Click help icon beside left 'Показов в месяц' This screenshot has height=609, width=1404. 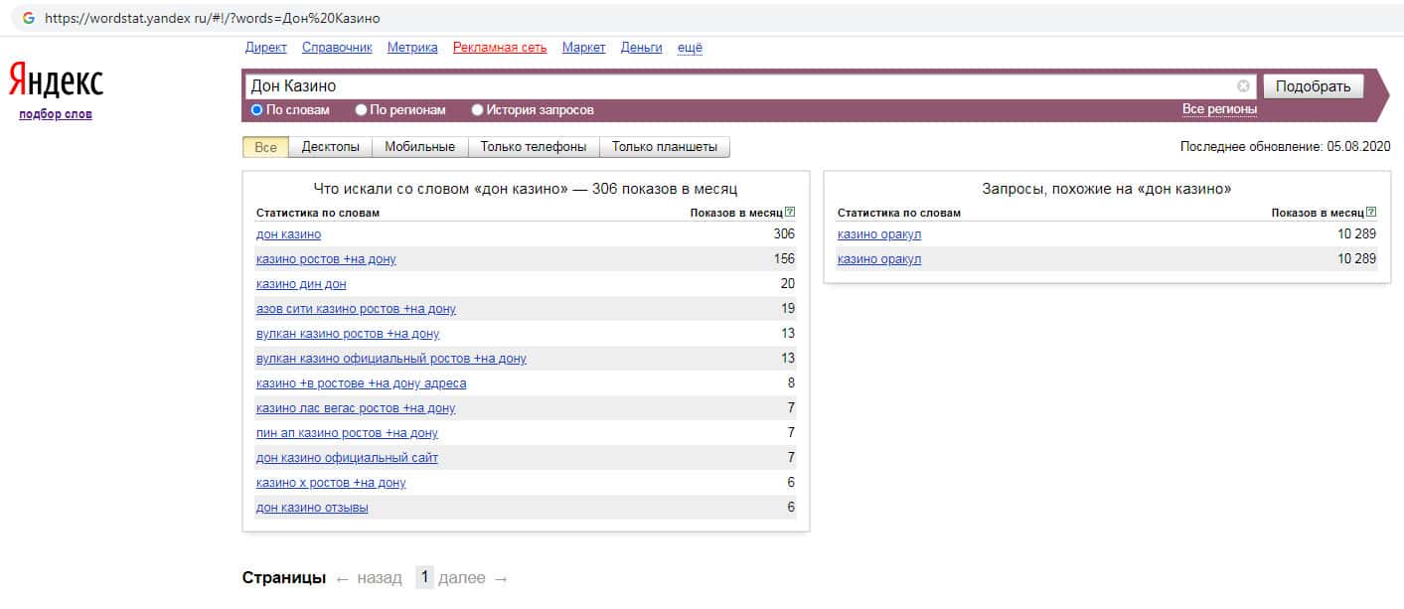790,213
